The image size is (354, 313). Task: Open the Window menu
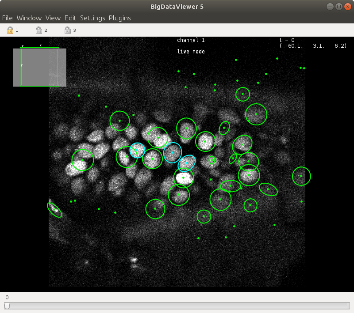[29, 18]
